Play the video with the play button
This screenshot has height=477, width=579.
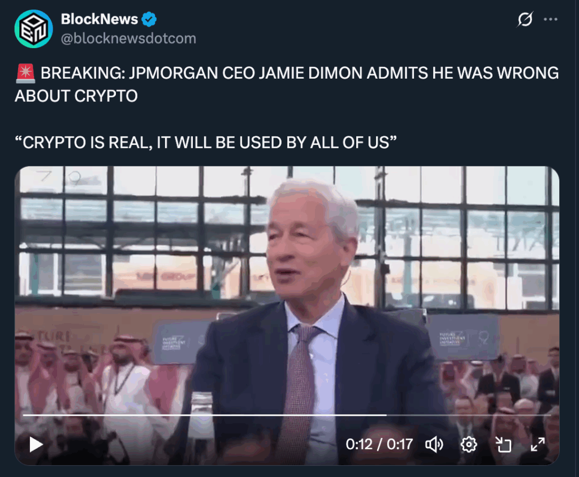point(36,444)
